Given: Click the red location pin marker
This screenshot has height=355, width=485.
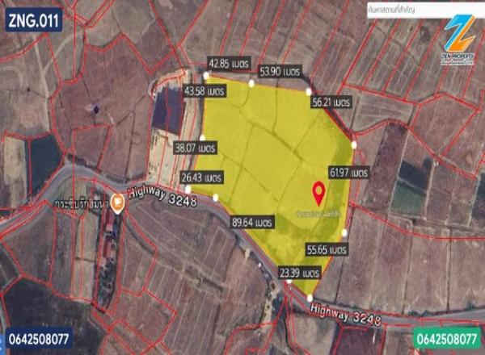Looking at the screenshot, I should (x=318, y=194).
